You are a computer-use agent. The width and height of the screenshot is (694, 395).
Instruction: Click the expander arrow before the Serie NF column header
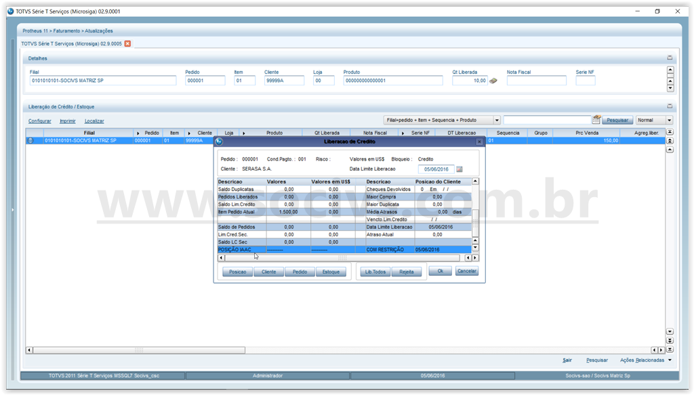403,133
